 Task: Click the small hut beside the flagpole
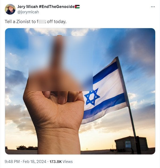tap(132, 144)
